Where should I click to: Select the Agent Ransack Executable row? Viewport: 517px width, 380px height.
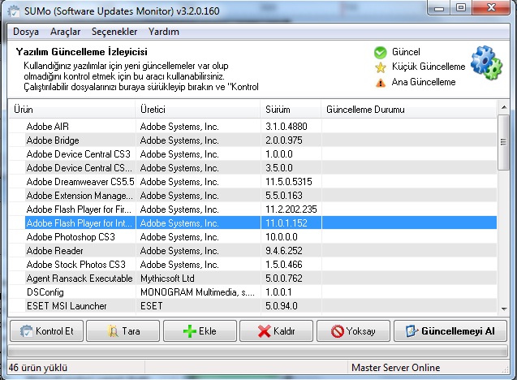pos(252,279)
